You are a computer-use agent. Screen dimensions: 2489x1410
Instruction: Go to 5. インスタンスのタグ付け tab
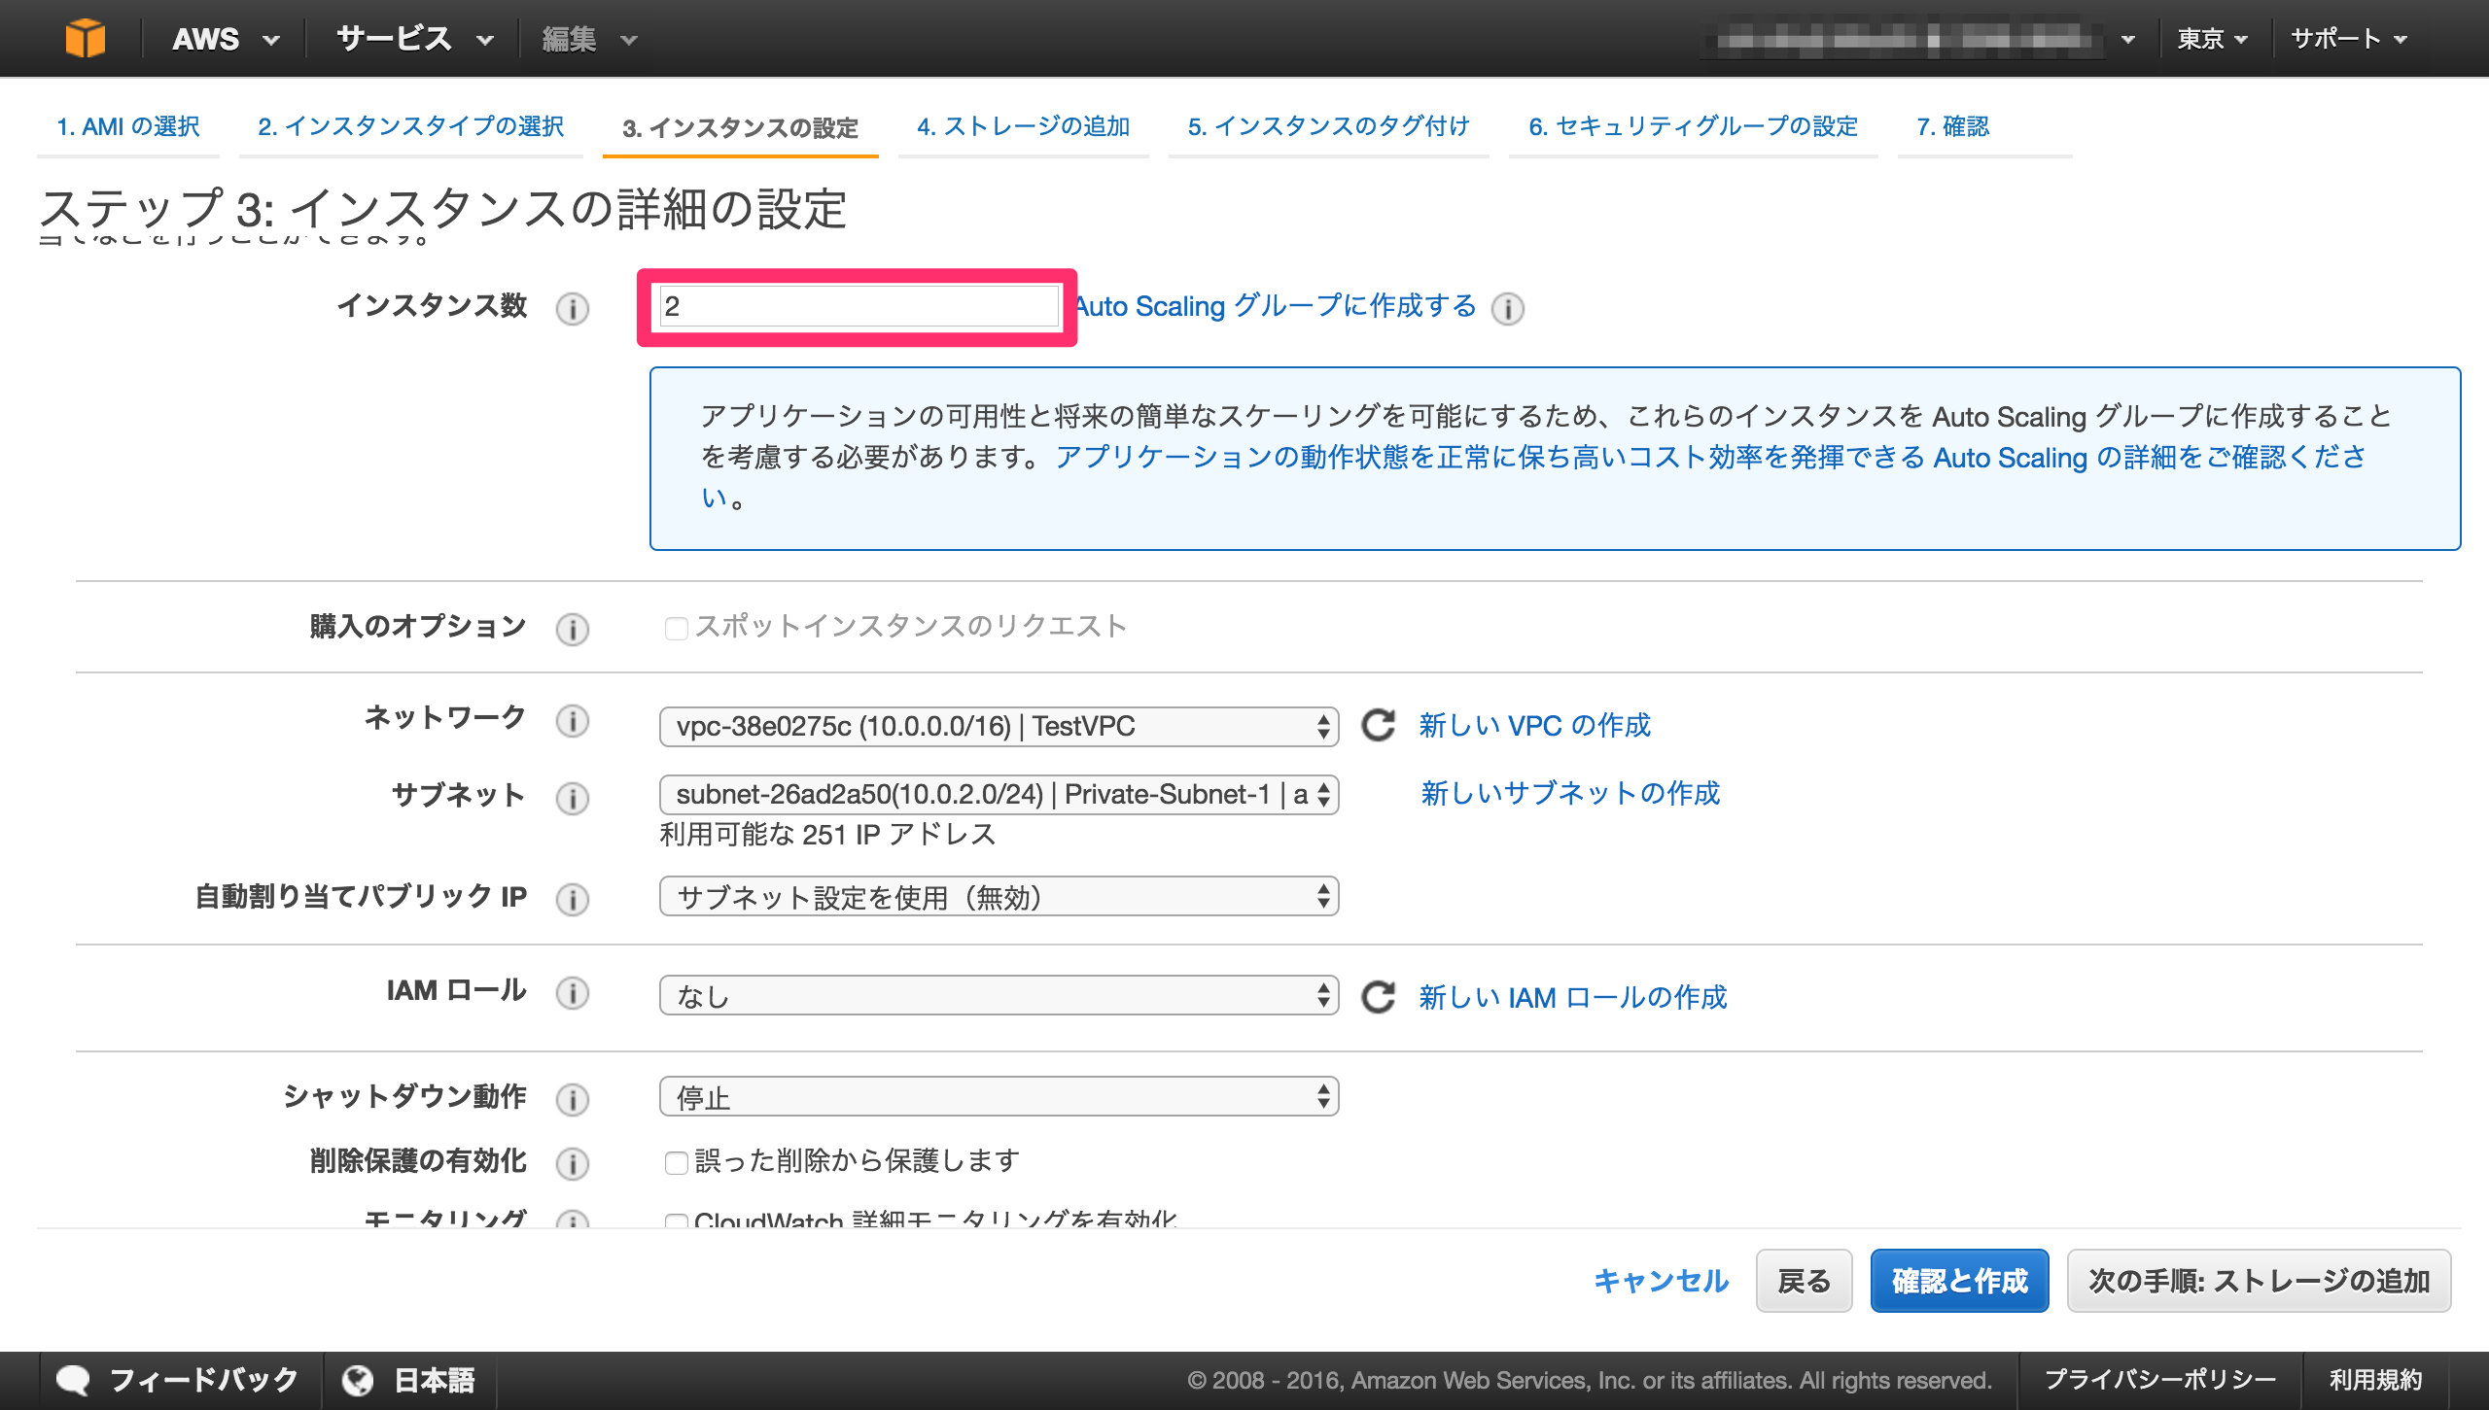coord(1328,126)
